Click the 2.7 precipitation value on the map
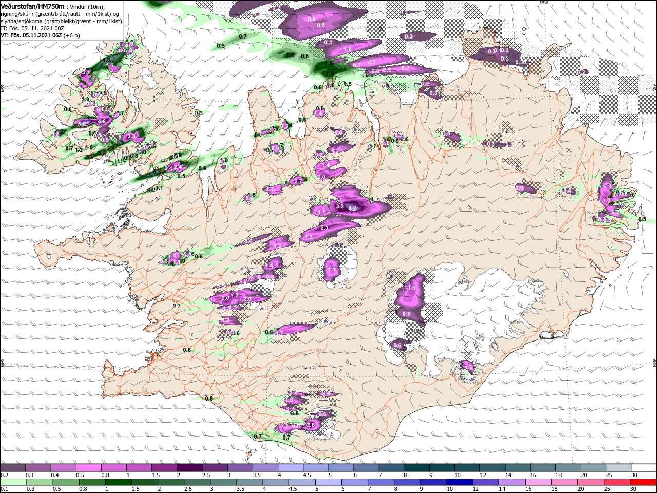Viewport: 657px width, 493px height. (x=298, y=181)
